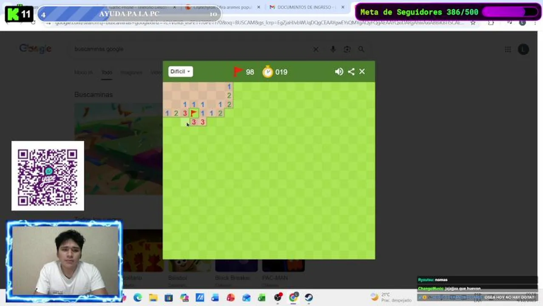Open Microsoft Edge from the taskbar
The height and width of the screenshot is (306, 543).
coord(138,297)
